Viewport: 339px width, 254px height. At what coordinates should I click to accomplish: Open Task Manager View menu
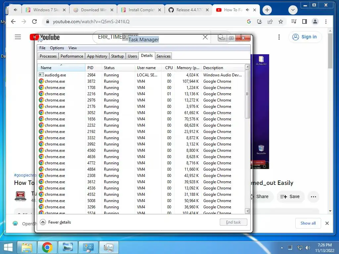point(73,48)
